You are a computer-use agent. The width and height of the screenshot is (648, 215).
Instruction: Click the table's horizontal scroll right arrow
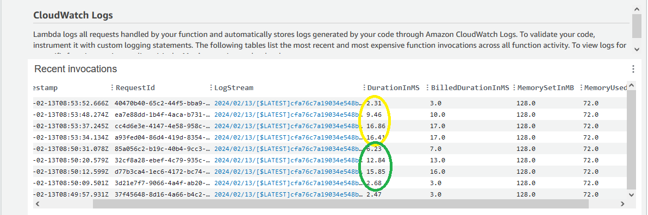click(x=622, y=204)
